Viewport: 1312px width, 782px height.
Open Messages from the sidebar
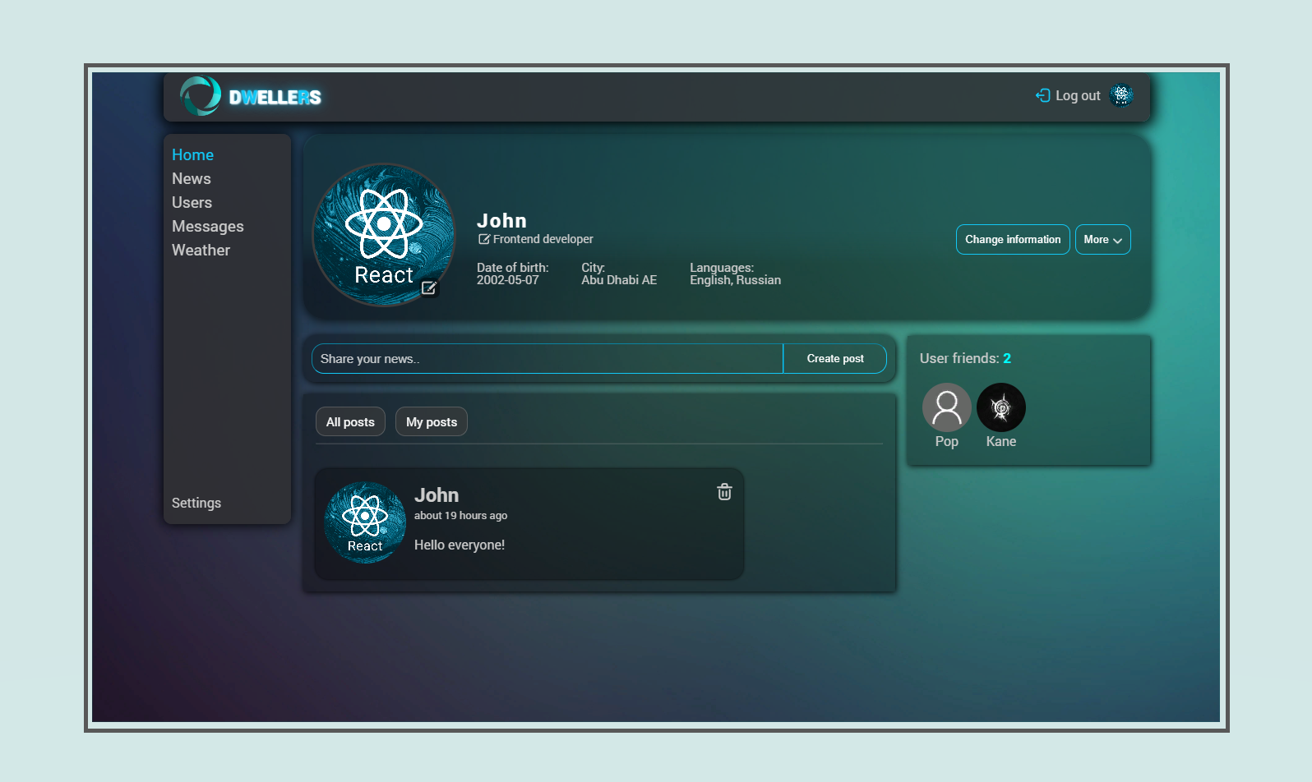pyautogui.click(x=207, y=227)
